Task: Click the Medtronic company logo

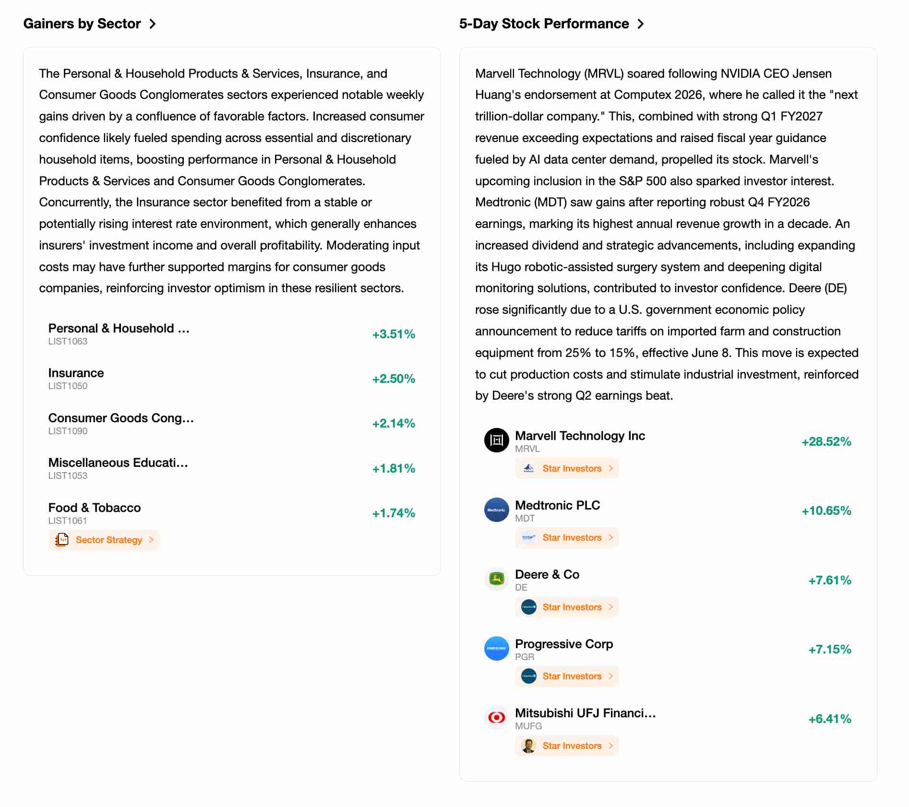Action: point(496,510)
